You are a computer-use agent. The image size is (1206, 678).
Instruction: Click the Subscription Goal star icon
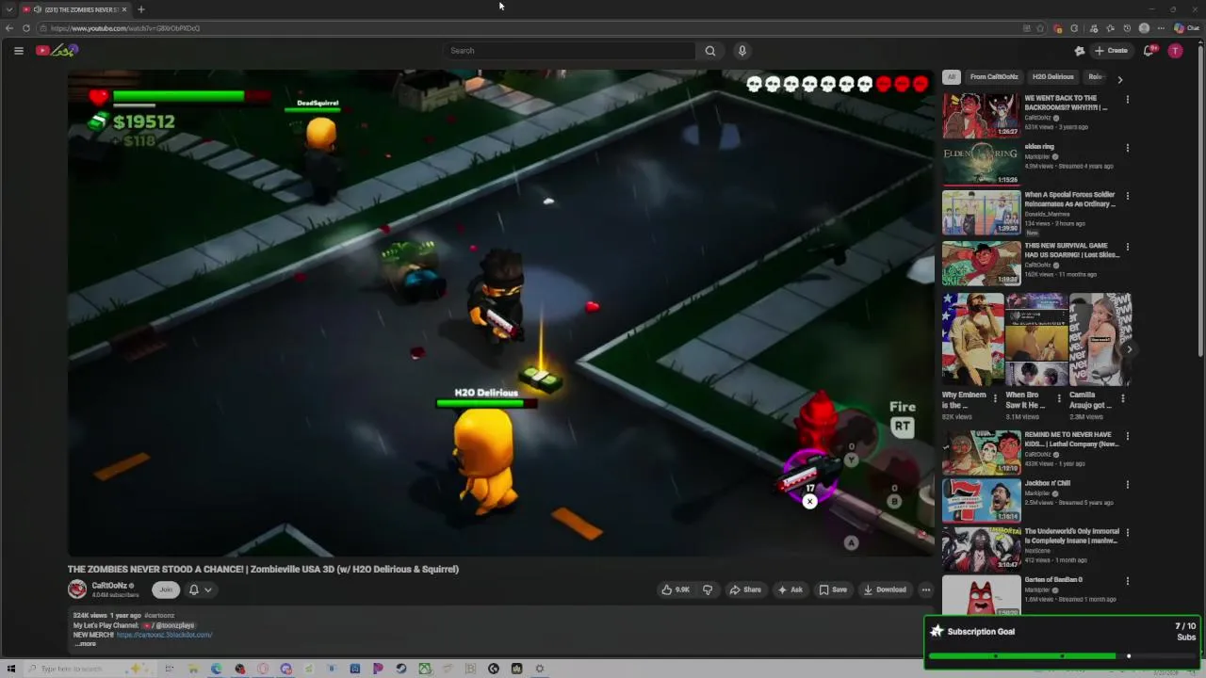(x=937, y=632)
